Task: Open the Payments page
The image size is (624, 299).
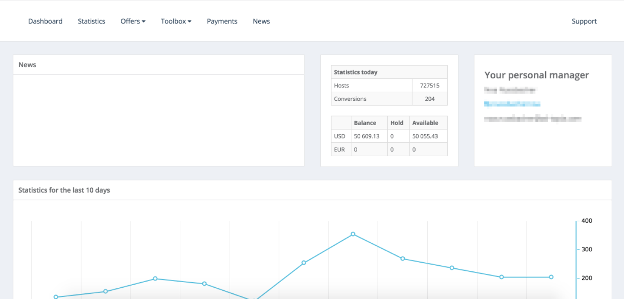Action: click(222, 21)
